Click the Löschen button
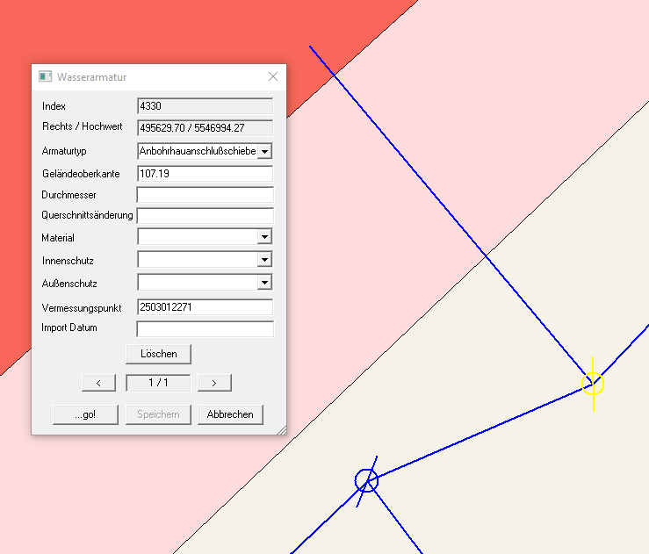 [159, 354]
